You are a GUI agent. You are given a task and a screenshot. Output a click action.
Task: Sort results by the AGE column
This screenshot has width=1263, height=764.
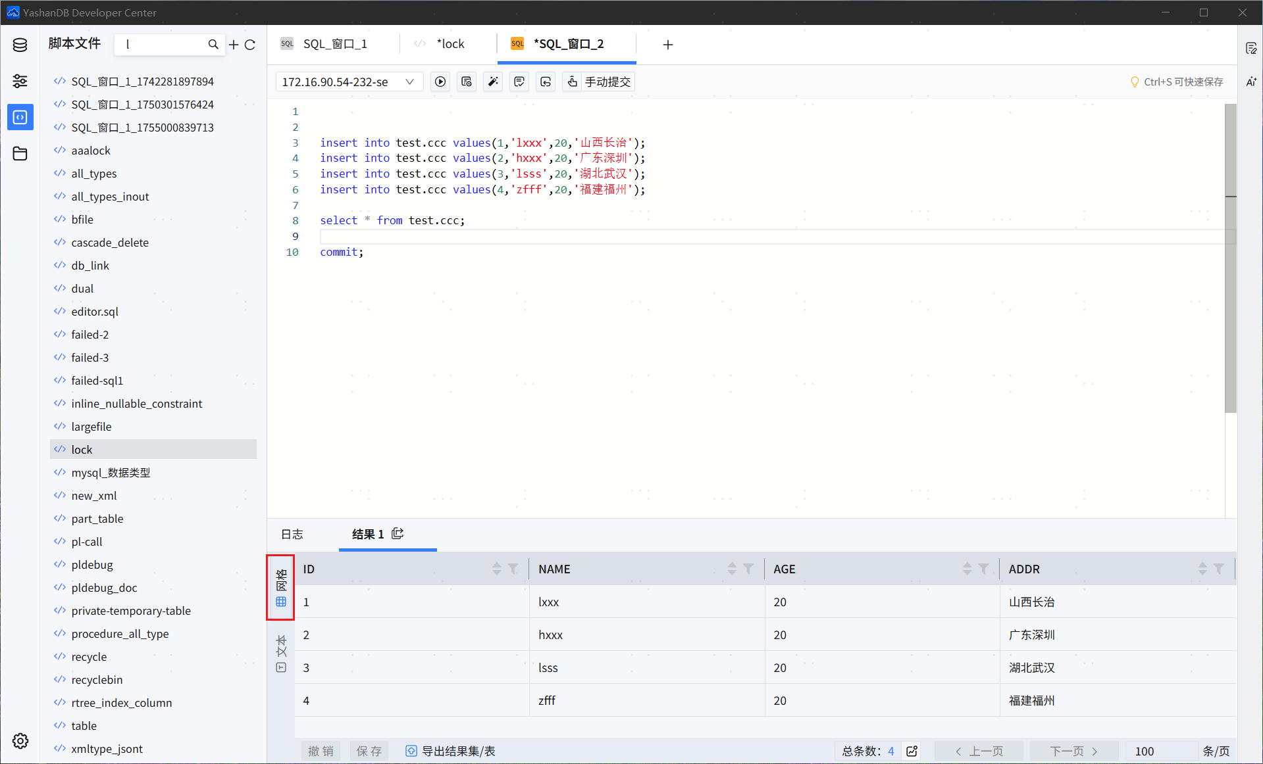point(967,569)
